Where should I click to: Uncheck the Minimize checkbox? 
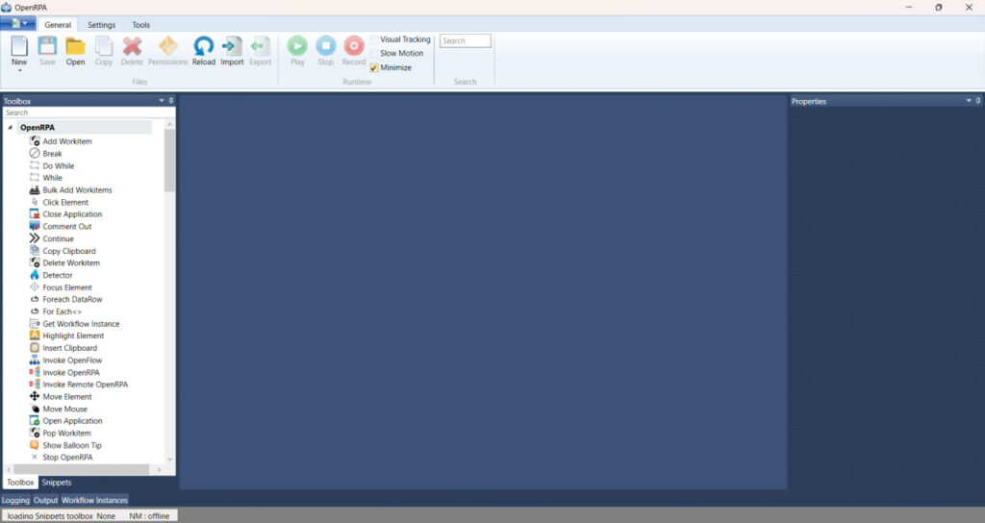tap(374, 67)
